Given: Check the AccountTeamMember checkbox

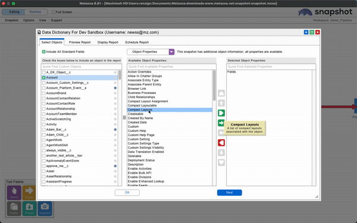Looking at the screenshot, I should [43, 114].
